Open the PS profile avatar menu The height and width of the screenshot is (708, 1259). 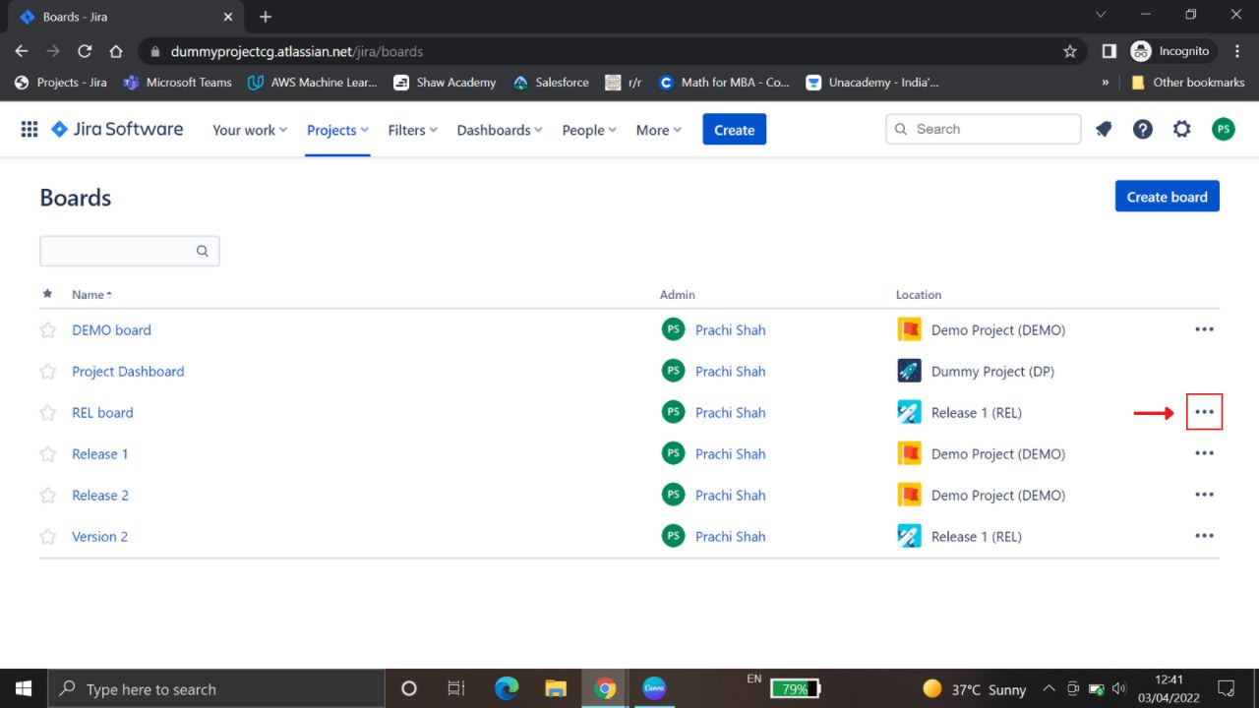coord(1223,129)
